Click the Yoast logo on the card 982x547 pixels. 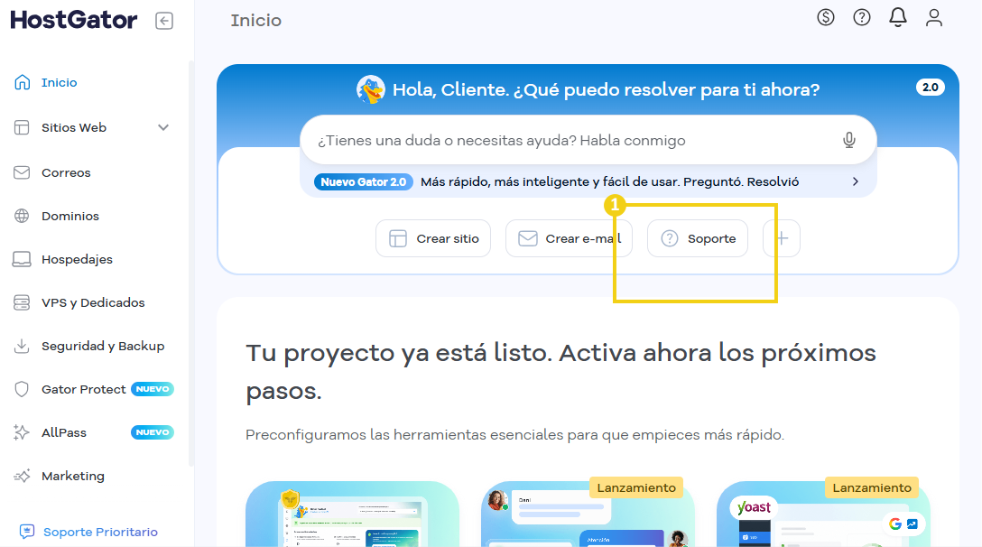coord(754,507)
